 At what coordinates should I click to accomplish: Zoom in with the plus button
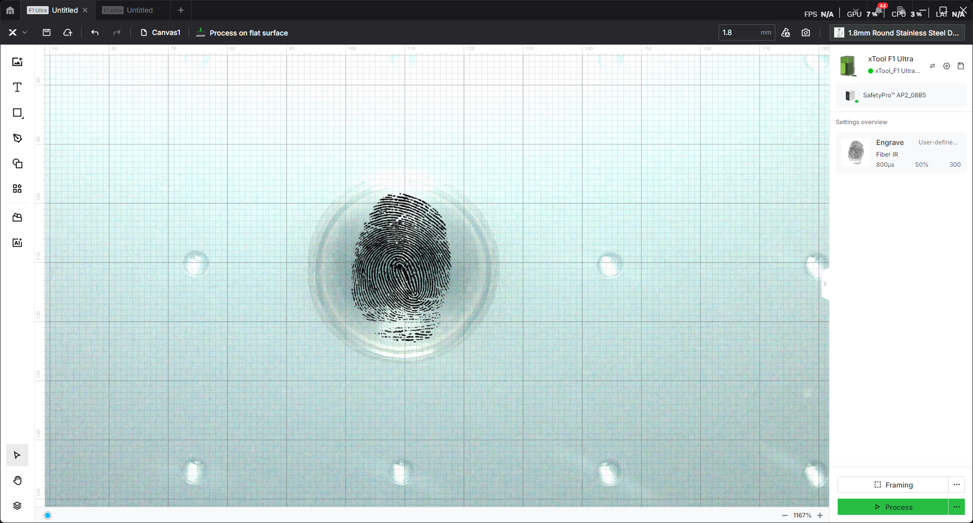(x=820, y=515)
